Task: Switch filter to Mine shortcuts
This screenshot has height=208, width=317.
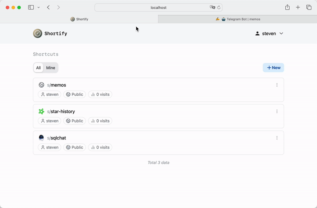Action: (x=51, y=68)
